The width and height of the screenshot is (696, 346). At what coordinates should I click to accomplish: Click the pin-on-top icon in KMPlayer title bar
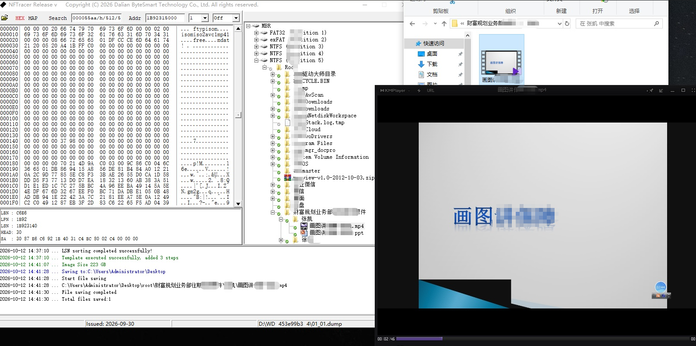tap(650, 91)
